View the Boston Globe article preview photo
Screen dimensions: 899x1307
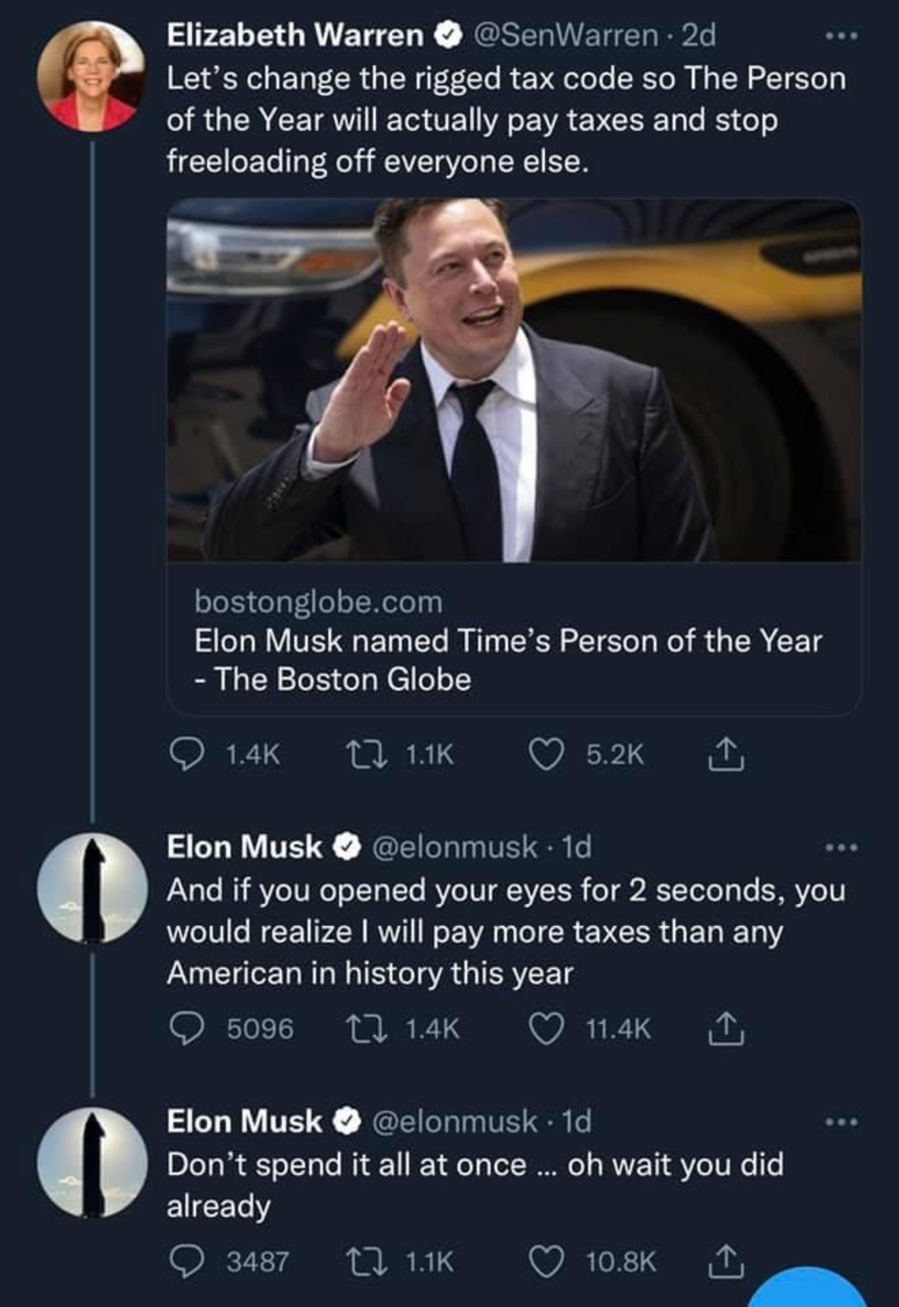click(514, 380)
